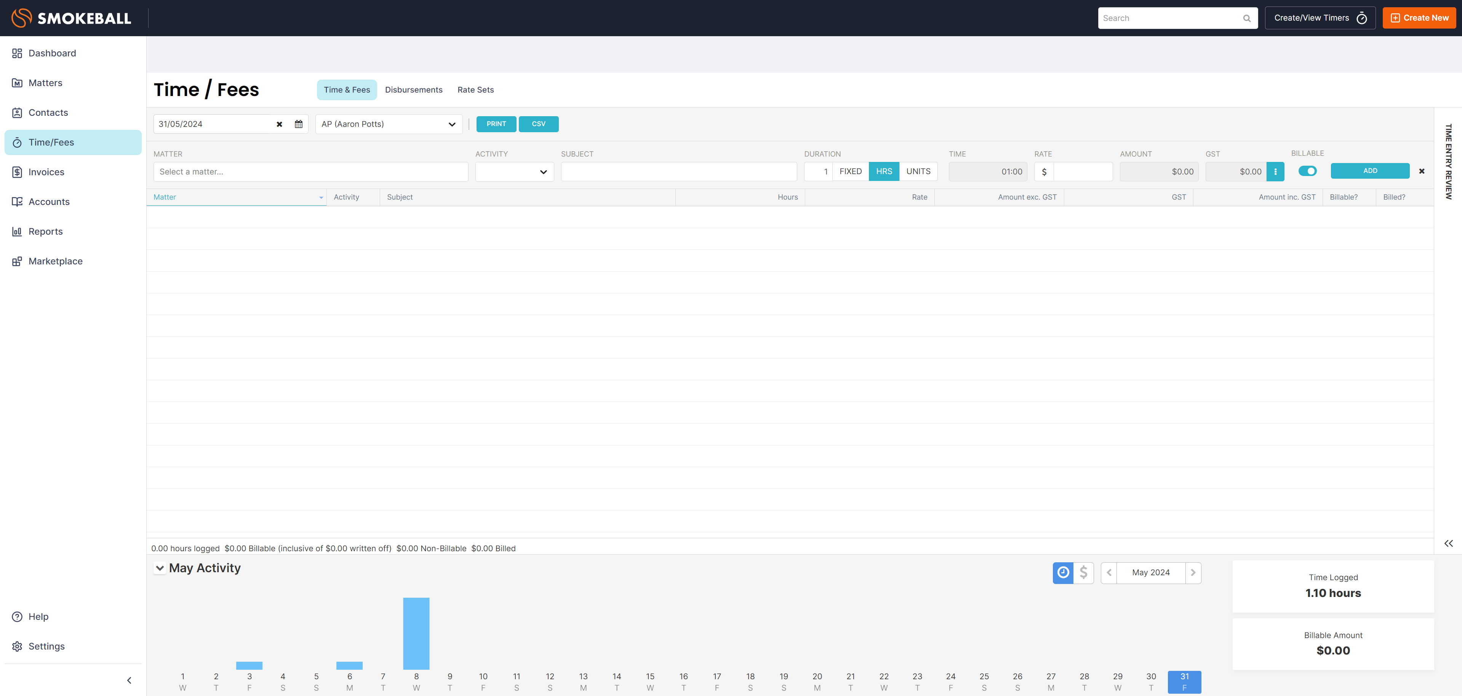Click the Subject input field

pos(679,171)
